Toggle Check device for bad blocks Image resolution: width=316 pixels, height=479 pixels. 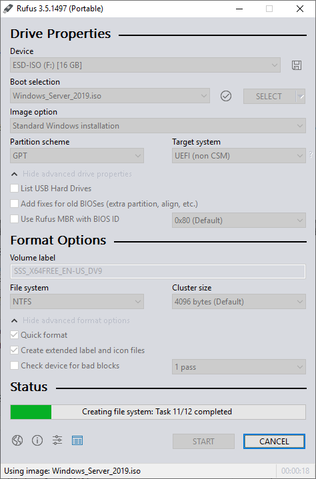tap(14, 365)
